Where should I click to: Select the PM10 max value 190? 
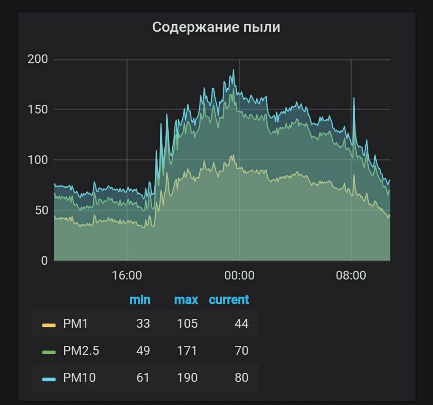click(187, 377)
